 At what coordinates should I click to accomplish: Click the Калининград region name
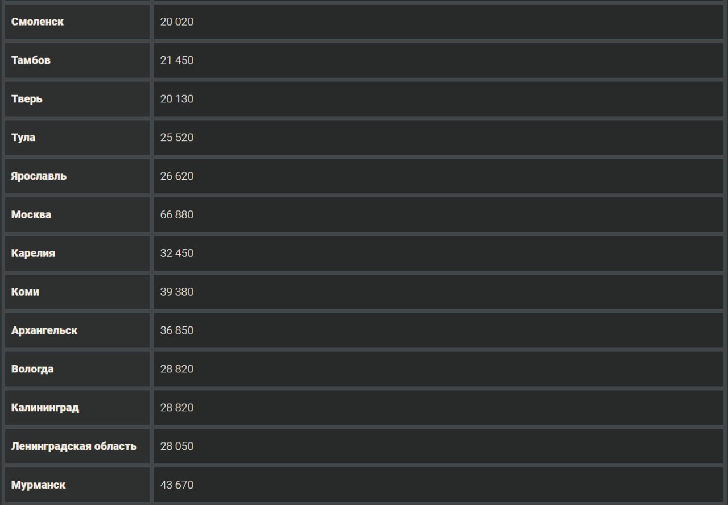click(x=45, y=408)
